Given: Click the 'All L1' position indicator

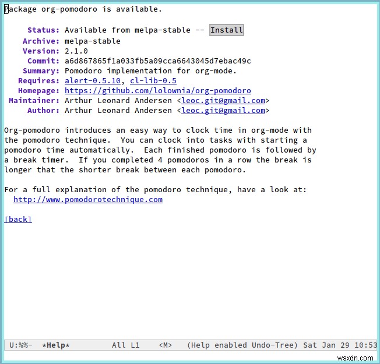Looking at the screenshot, I should point(125,345).
